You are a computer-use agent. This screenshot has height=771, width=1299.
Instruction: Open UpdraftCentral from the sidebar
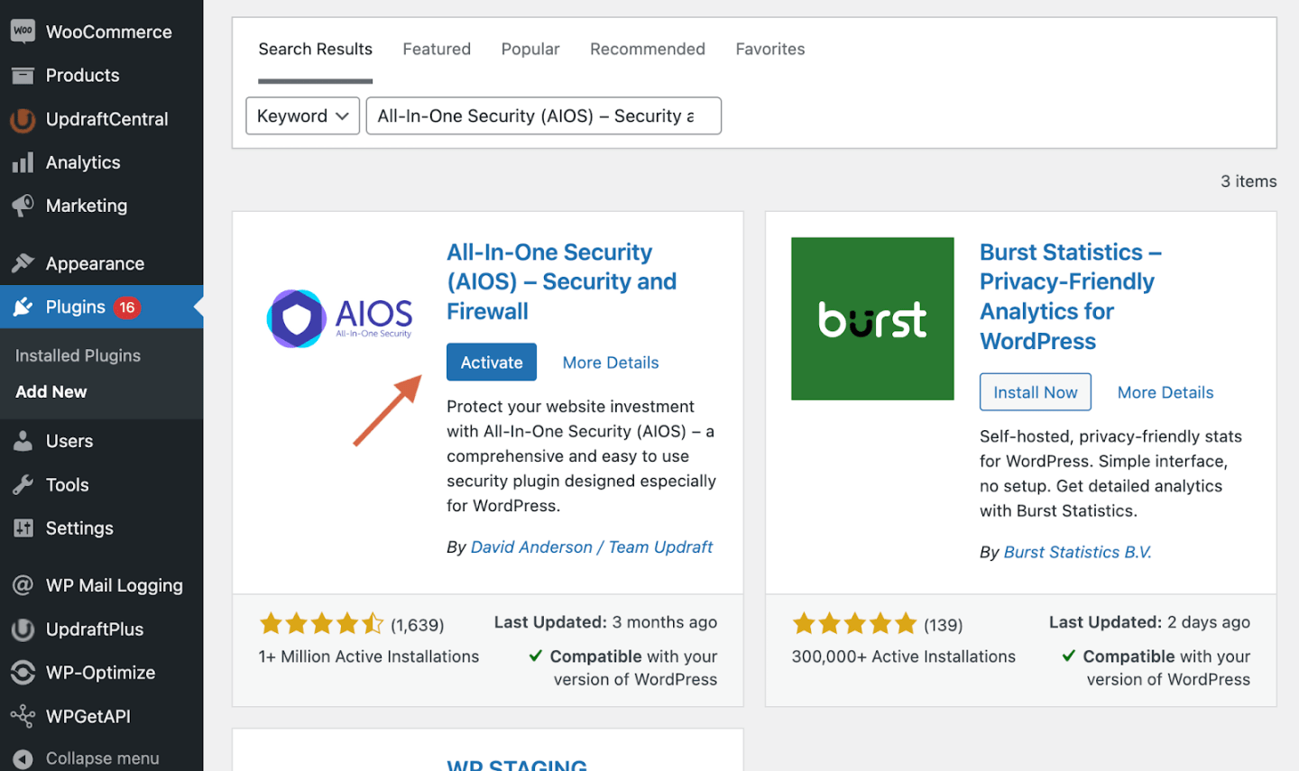coord(22,119)
